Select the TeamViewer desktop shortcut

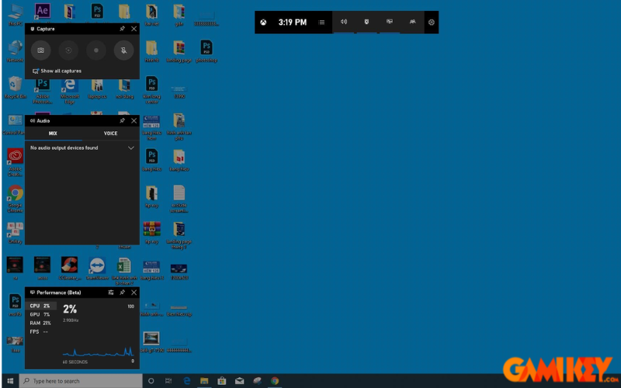pyautogui.click(x=97, y=268)
